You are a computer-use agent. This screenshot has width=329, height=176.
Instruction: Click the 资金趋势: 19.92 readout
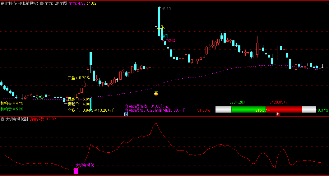tap(43, 119)
